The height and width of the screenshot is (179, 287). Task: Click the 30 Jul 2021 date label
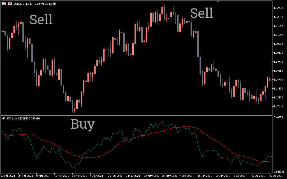tap(276, 176)
